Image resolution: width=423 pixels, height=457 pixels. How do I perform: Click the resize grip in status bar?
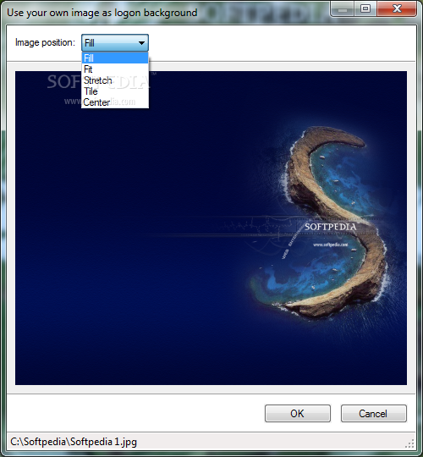(410, 443)
